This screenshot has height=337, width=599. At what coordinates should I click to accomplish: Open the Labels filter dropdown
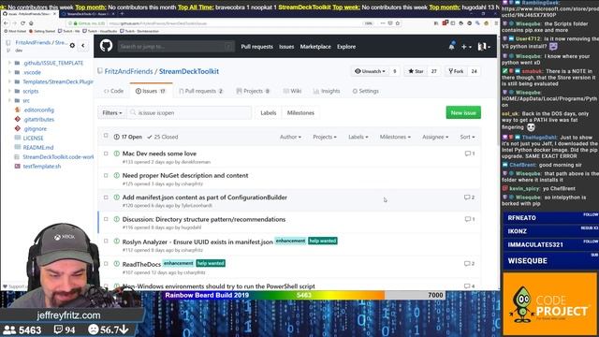click(x=358, y=137)
